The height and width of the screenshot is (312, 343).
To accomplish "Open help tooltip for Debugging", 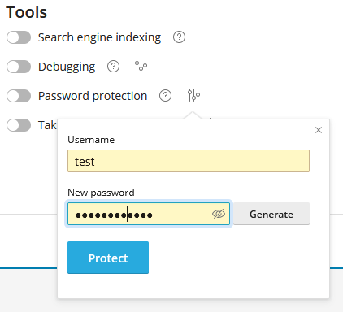I will [x=113, y=67].
